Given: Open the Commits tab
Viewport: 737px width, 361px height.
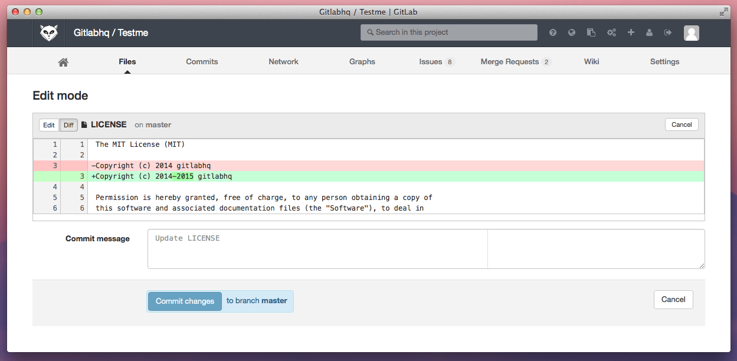Looking at the screenshot, I should point(202,62).
